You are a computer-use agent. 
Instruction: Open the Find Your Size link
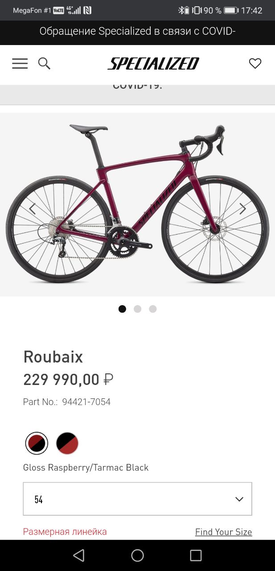coord(224,532)
